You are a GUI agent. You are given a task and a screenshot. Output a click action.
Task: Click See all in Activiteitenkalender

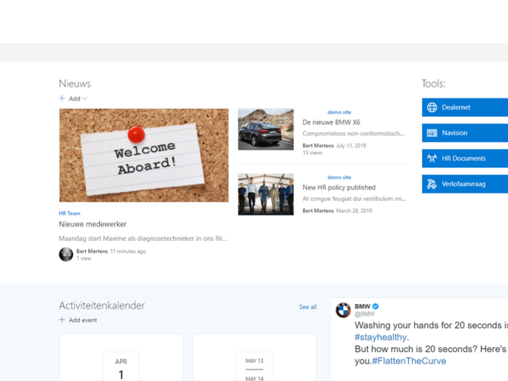[308, 307]
